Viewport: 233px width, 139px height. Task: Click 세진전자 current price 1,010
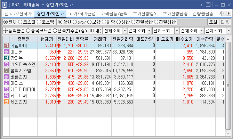50,102
